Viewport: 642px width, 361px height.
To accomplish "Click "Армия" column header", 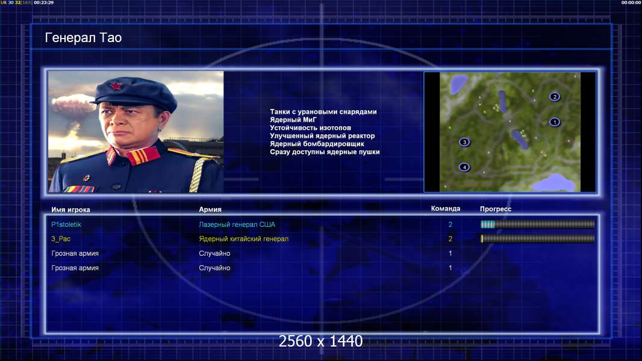I will pos(210,209).
